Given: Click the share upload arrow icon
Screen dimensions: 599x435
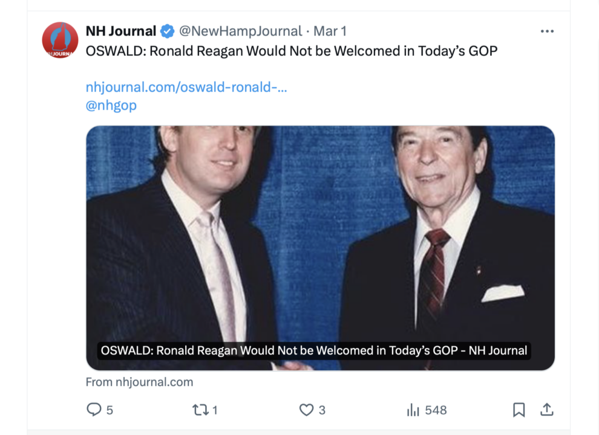Looking at the screenshot, I should tap(546, 410).
